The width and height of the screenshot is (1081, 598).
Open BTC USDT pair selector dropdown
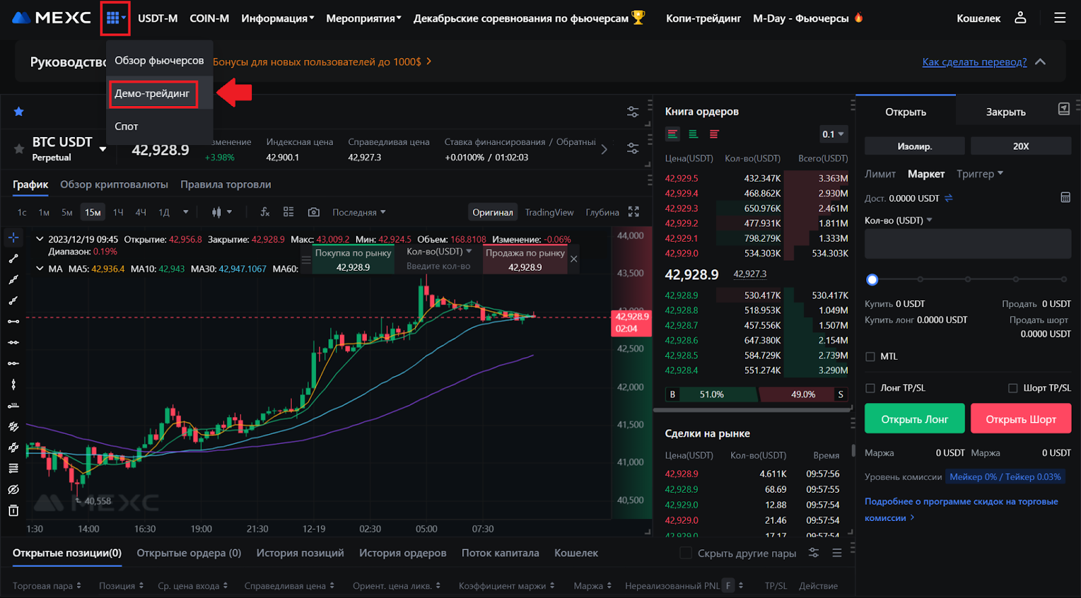[x=103, y=149]
